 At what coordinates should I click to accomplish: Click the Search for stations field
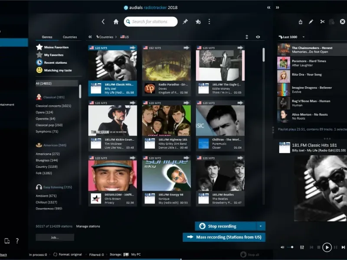point(151,22)
